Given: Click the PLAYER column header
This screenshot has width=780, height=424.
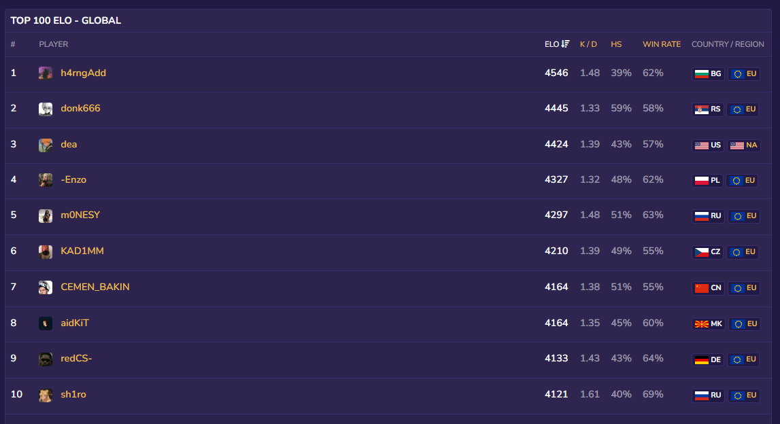Looking at the screenshot, I should [54, 44].
